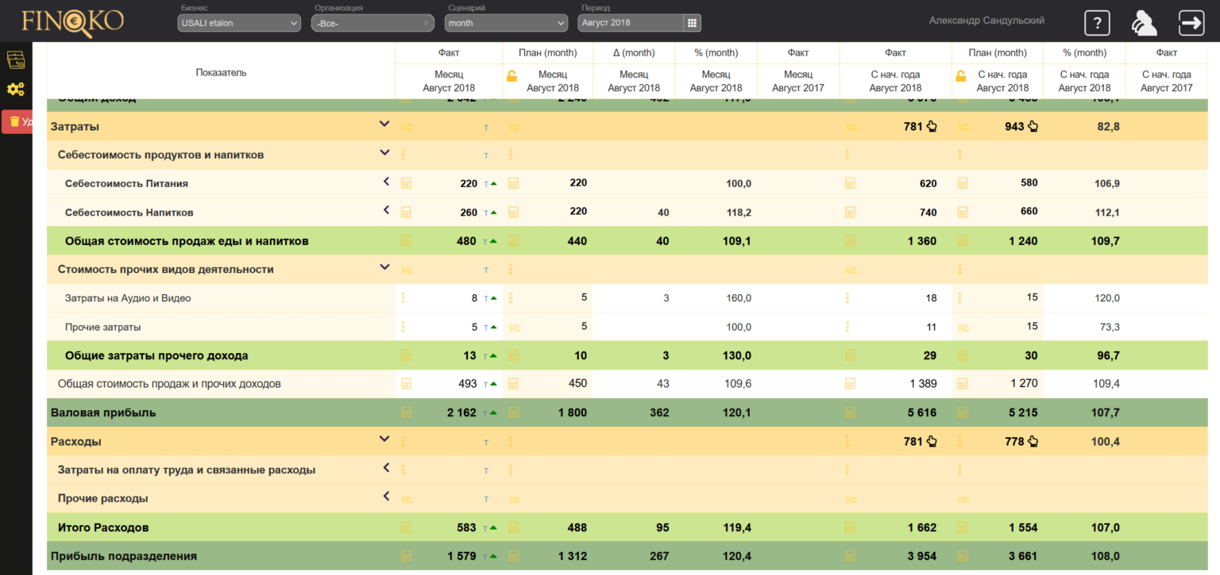Image resolution: width=1220 pixels, height=575 pixels.
Task: Click the Месяц Август 2017 column header
Action: (798, 82)
